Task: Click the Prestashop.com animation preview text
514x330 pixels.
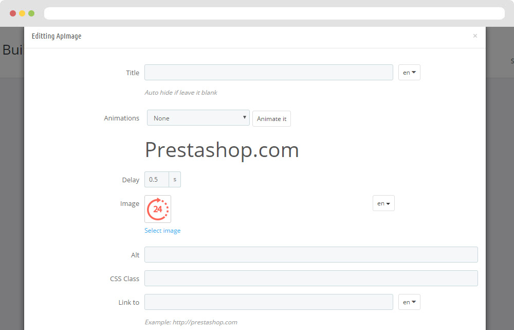Action: pyautogui.click(x=222, y=150)
